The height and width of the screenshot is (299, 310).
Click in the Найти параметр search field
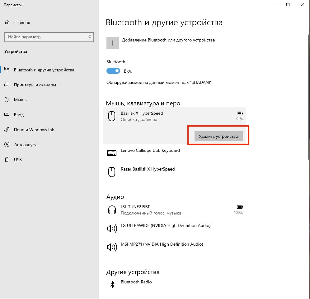click(x=49, y=37)
